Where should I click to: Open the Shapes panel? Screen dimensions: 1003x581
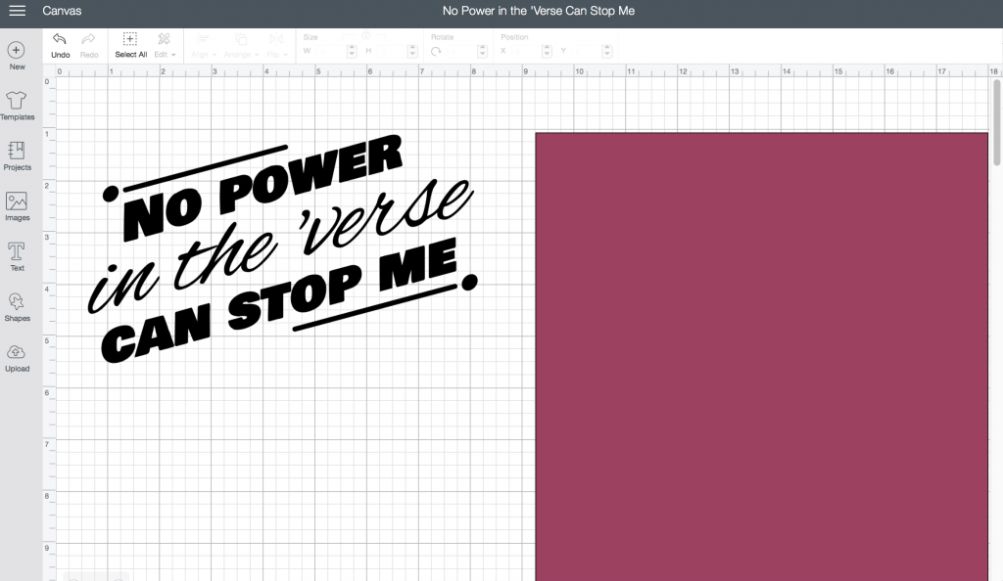(x=17, y=307)
